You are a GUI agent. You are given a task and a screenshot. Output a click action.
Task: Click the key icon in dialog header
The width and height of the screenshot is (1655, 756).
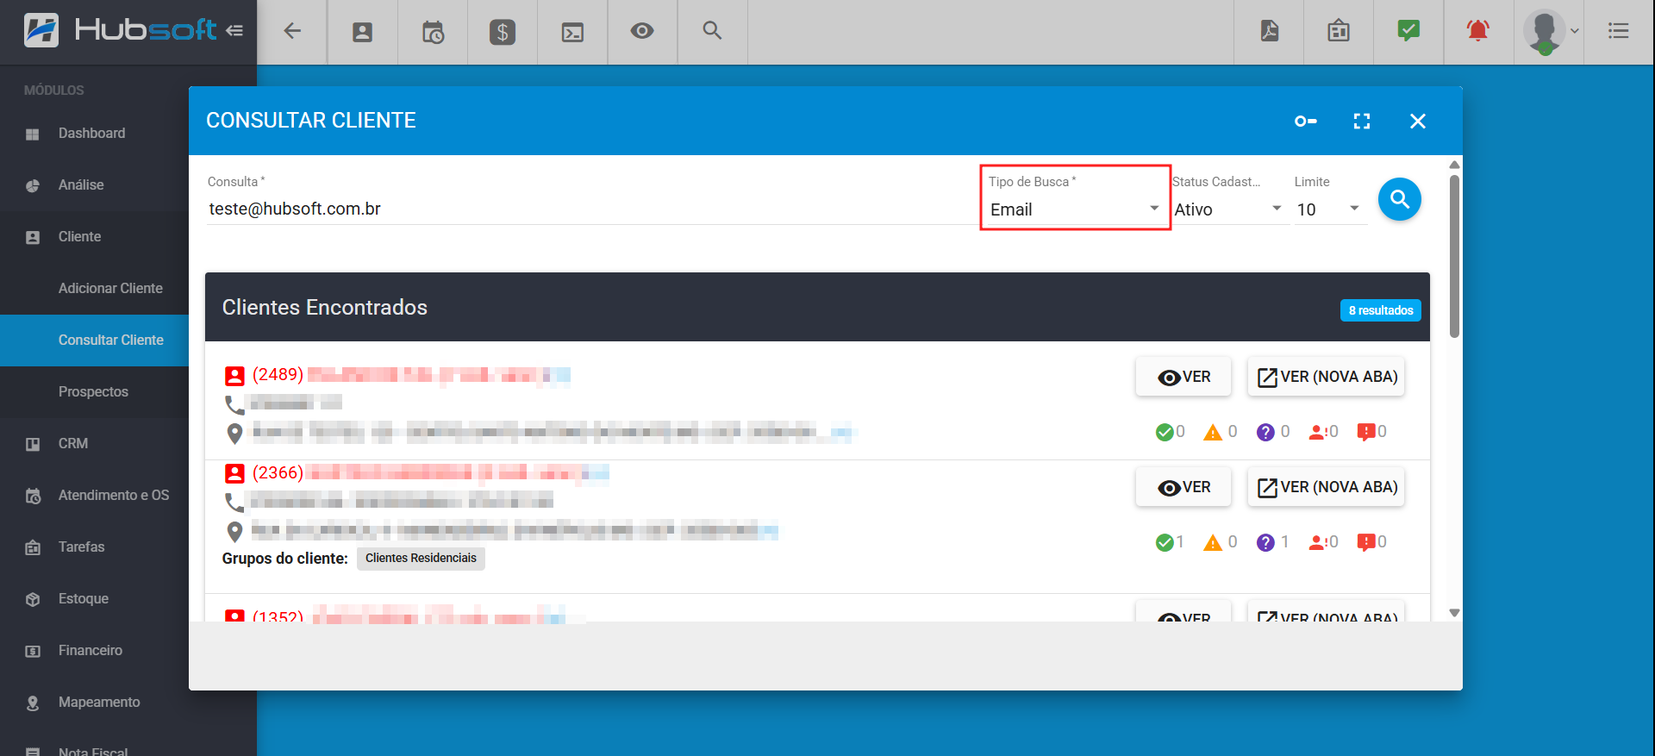point(1305,122)
